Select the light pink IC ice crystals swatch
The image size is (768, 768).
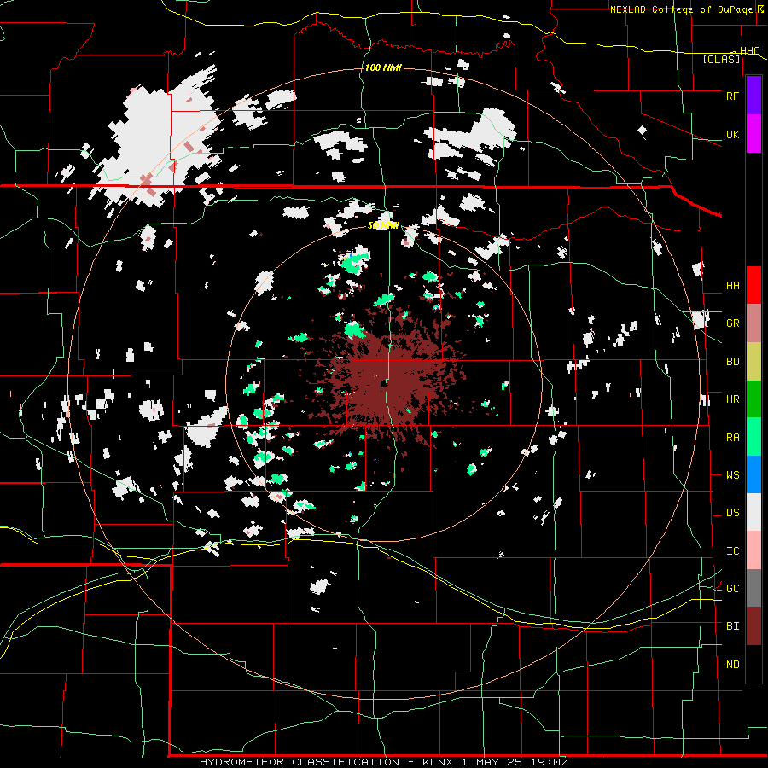[753, 550]
